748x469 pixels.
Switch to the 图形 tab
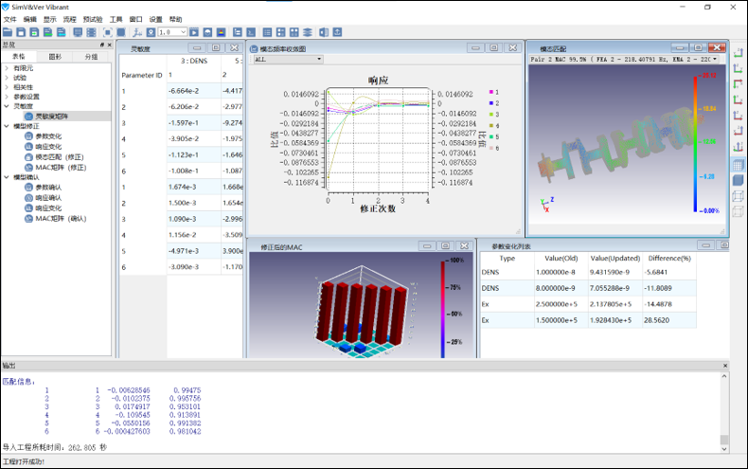pyautogui.click(x=55, y=57)
